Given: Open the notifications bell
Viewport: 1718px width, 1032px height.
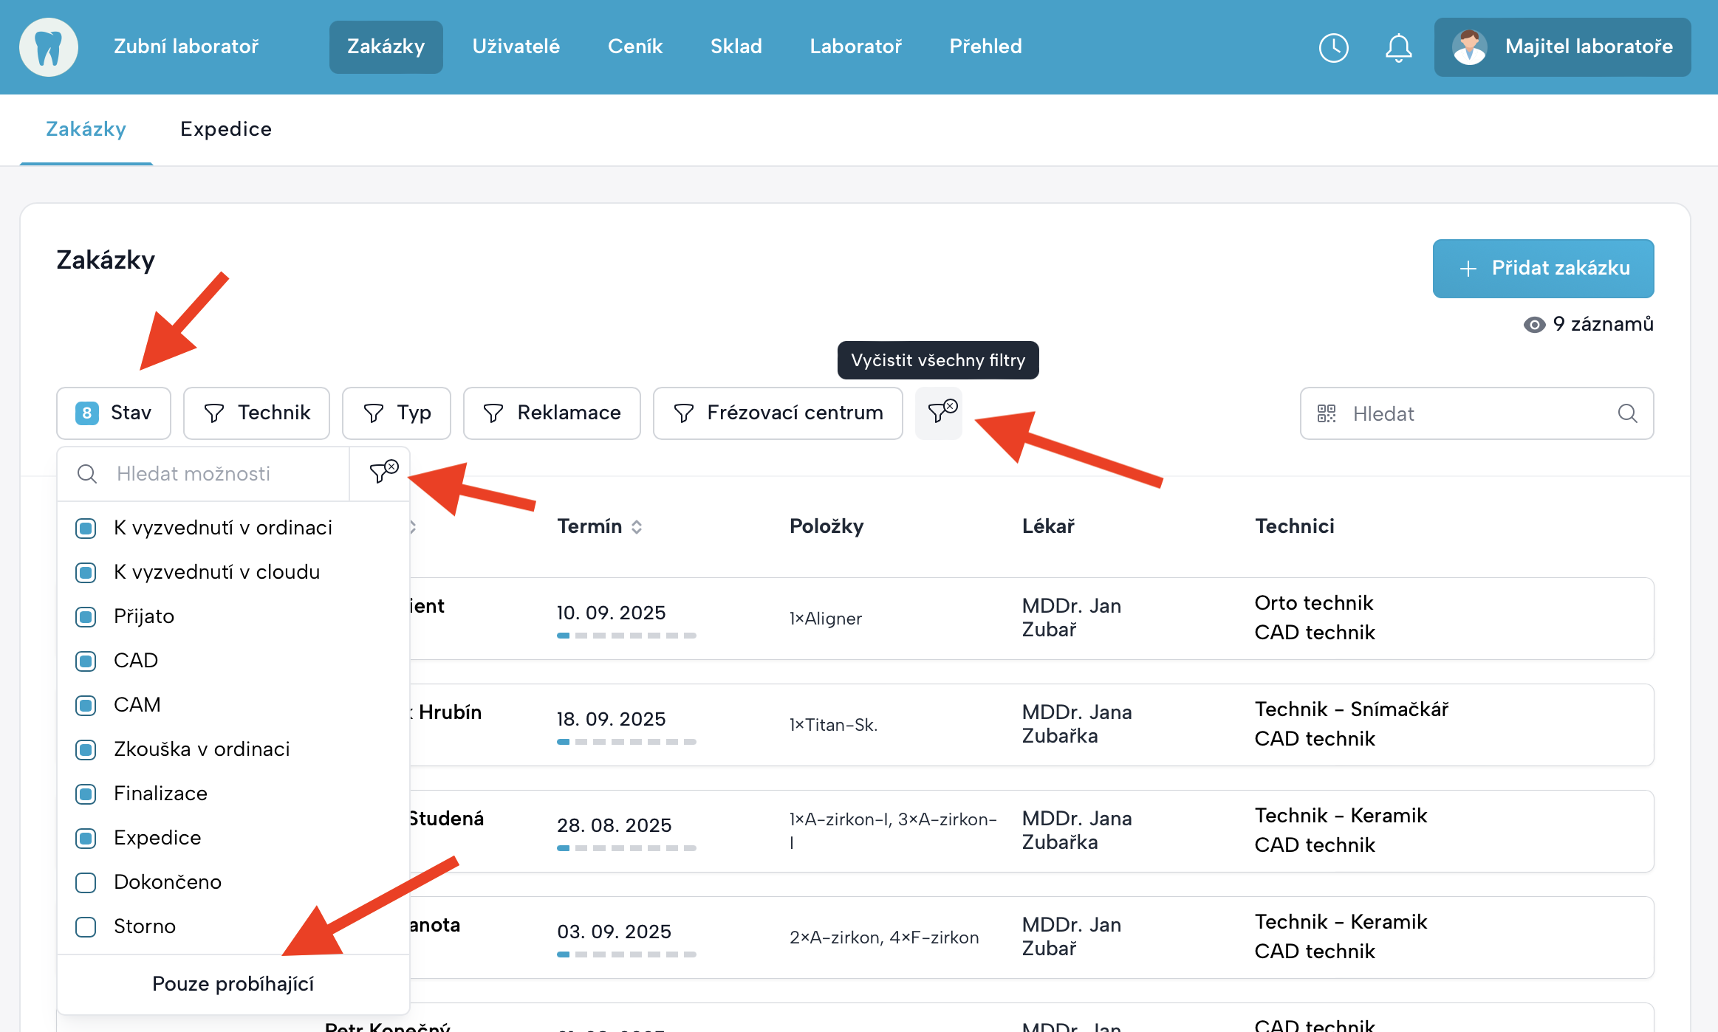Looking at the screenshot, I should point(1398,47).
